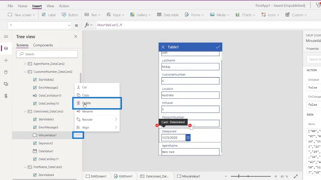Insert a Data table from toolbar
The width and height of the screenshot is (321, 180).
(x=168, y=15)
